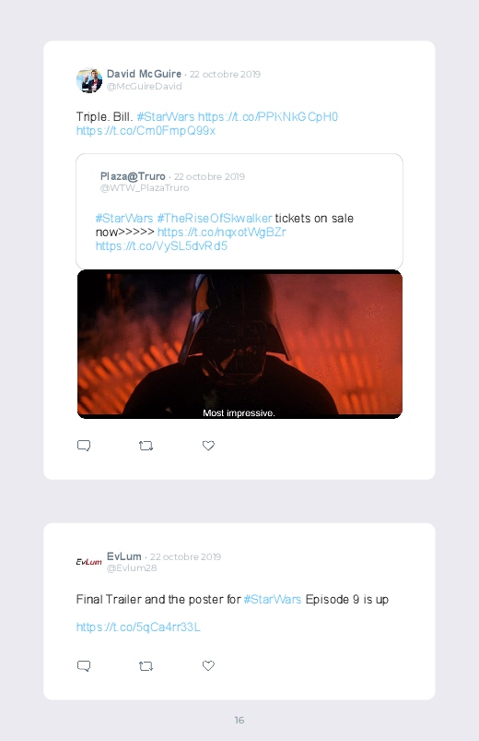Open EvLum logo avatar
The image size is (479, 741).
tap(89, 561)
